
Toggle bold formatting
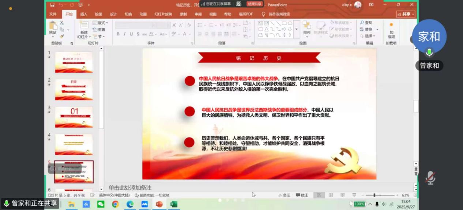118,34
